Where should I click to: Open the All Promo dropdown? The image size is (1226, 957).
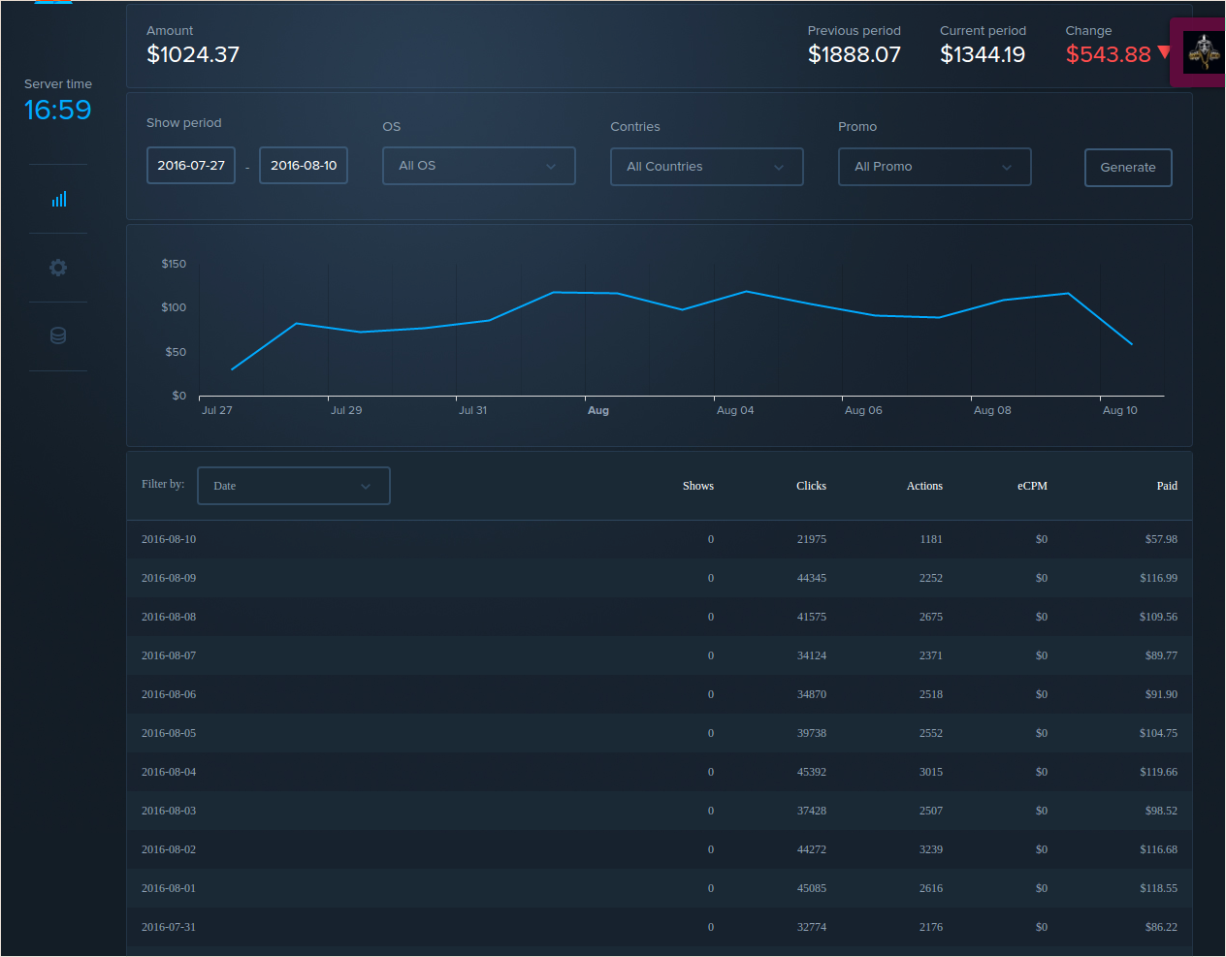pyautogui.click(x=935, y=167)
